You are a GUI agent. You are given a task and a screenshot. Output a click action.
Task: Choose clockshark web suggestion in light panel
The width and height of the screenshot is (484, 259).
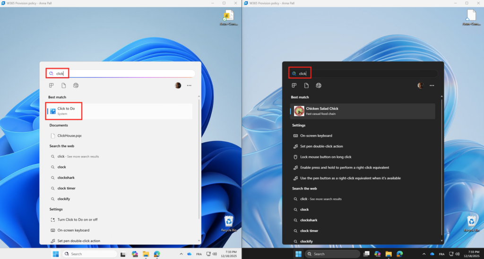[66, 178]
